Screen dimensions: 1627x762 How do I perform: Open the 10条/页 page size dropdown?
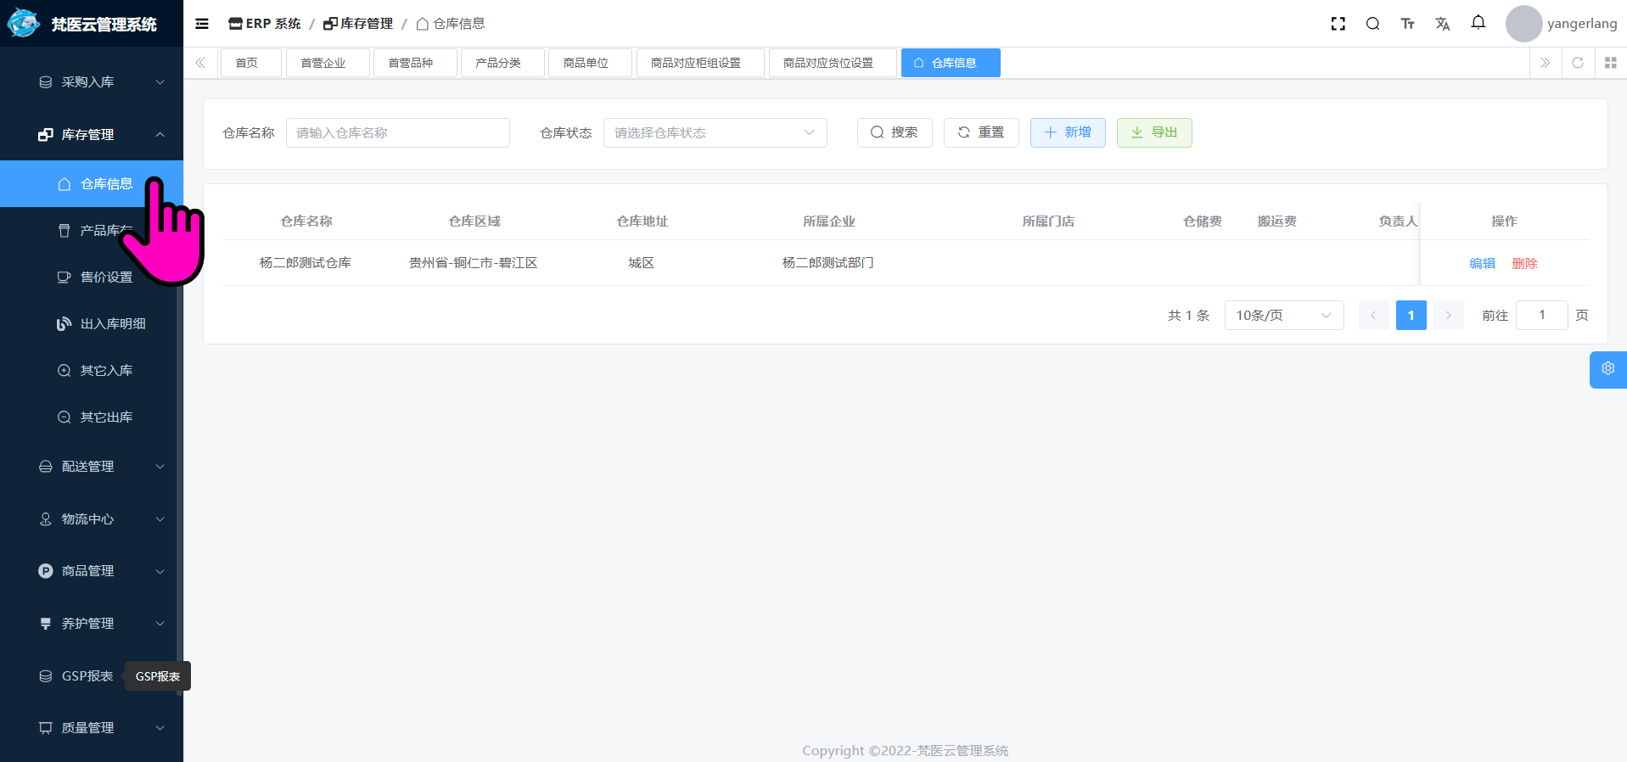coord(1283,316)
